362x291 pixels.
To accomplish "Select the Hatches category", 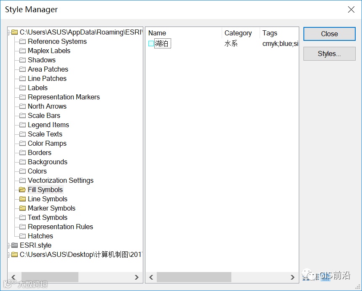I will click(40, 236).
